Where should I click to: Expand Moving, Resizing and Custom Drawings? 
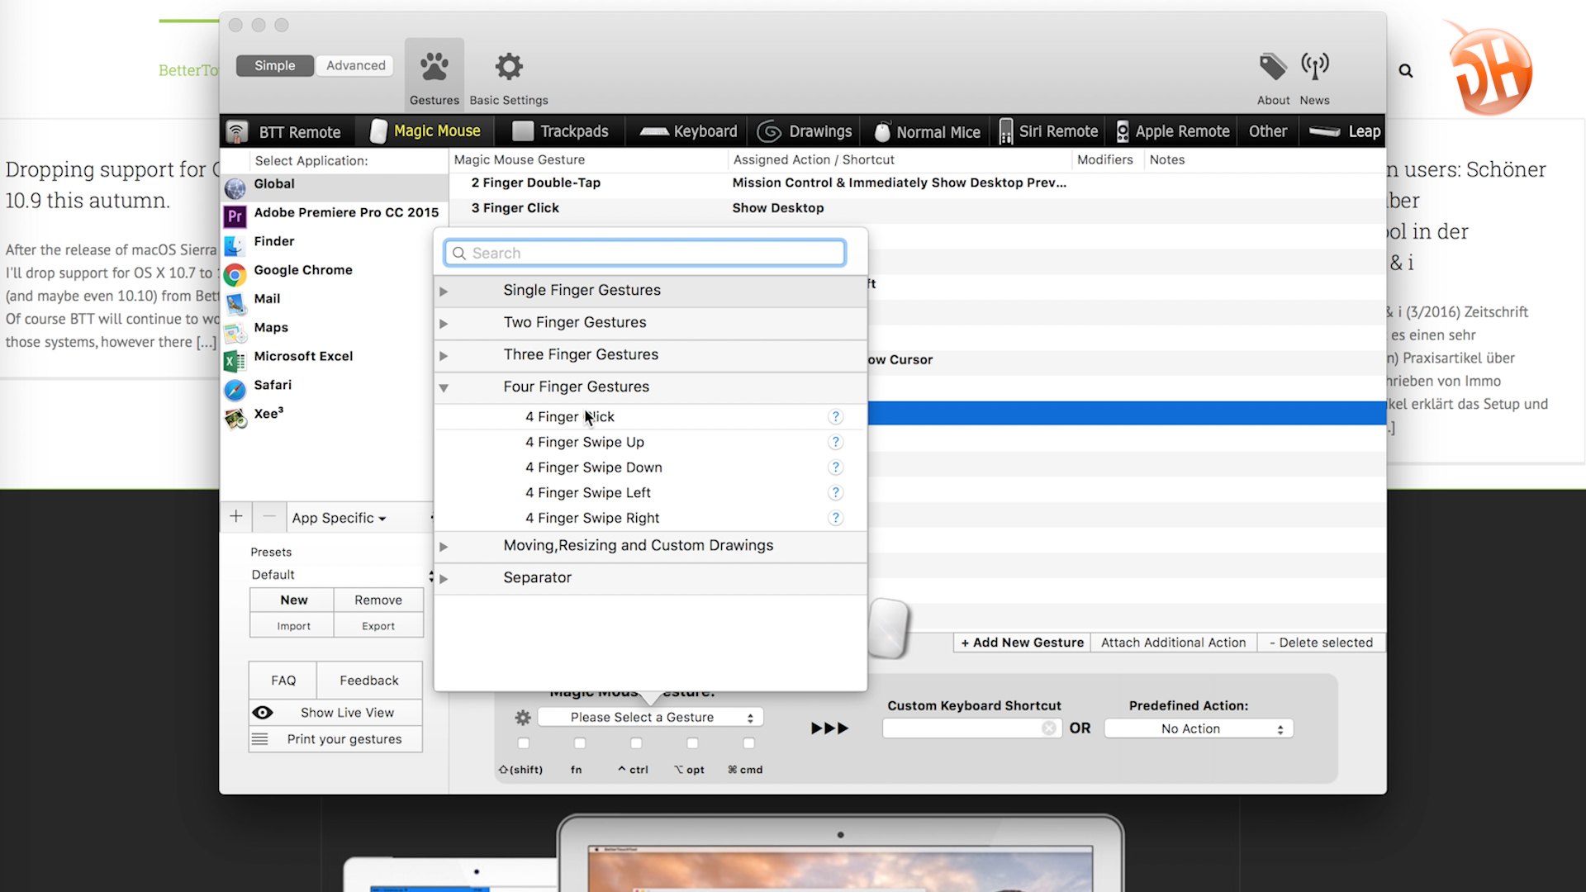coord(444,547)
